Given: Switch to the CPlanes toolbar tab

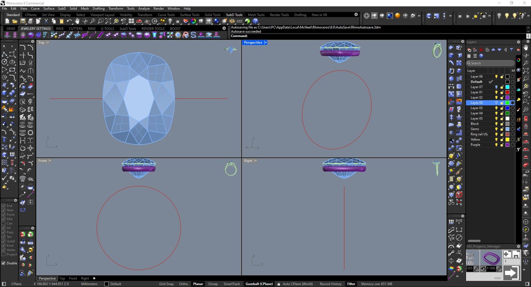Looking at the screenshot, I should click(x=31, y=15).
